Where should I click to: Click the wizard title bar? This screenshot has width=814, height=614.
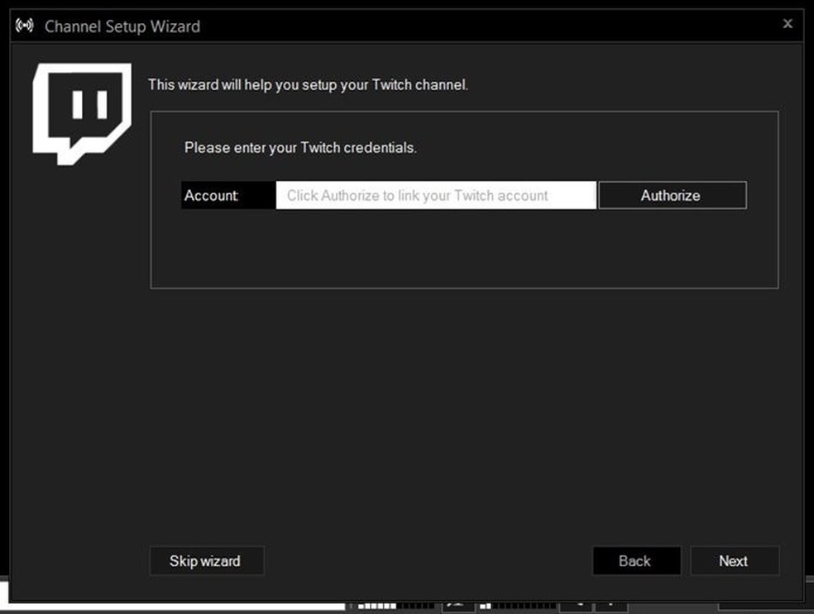(x=414, y=25)
